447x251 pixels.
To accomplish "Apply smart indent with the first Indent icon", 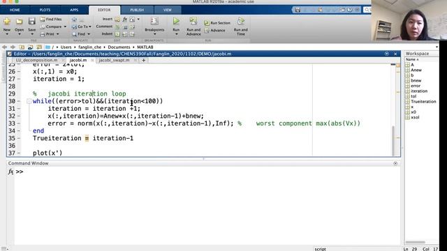I will pos(117,34).
